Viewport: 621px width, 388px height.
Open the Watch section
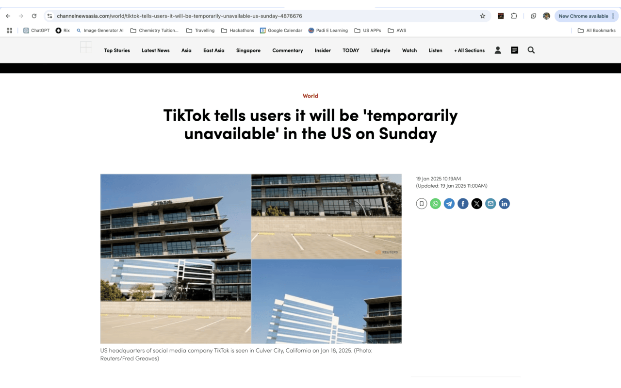409,50
